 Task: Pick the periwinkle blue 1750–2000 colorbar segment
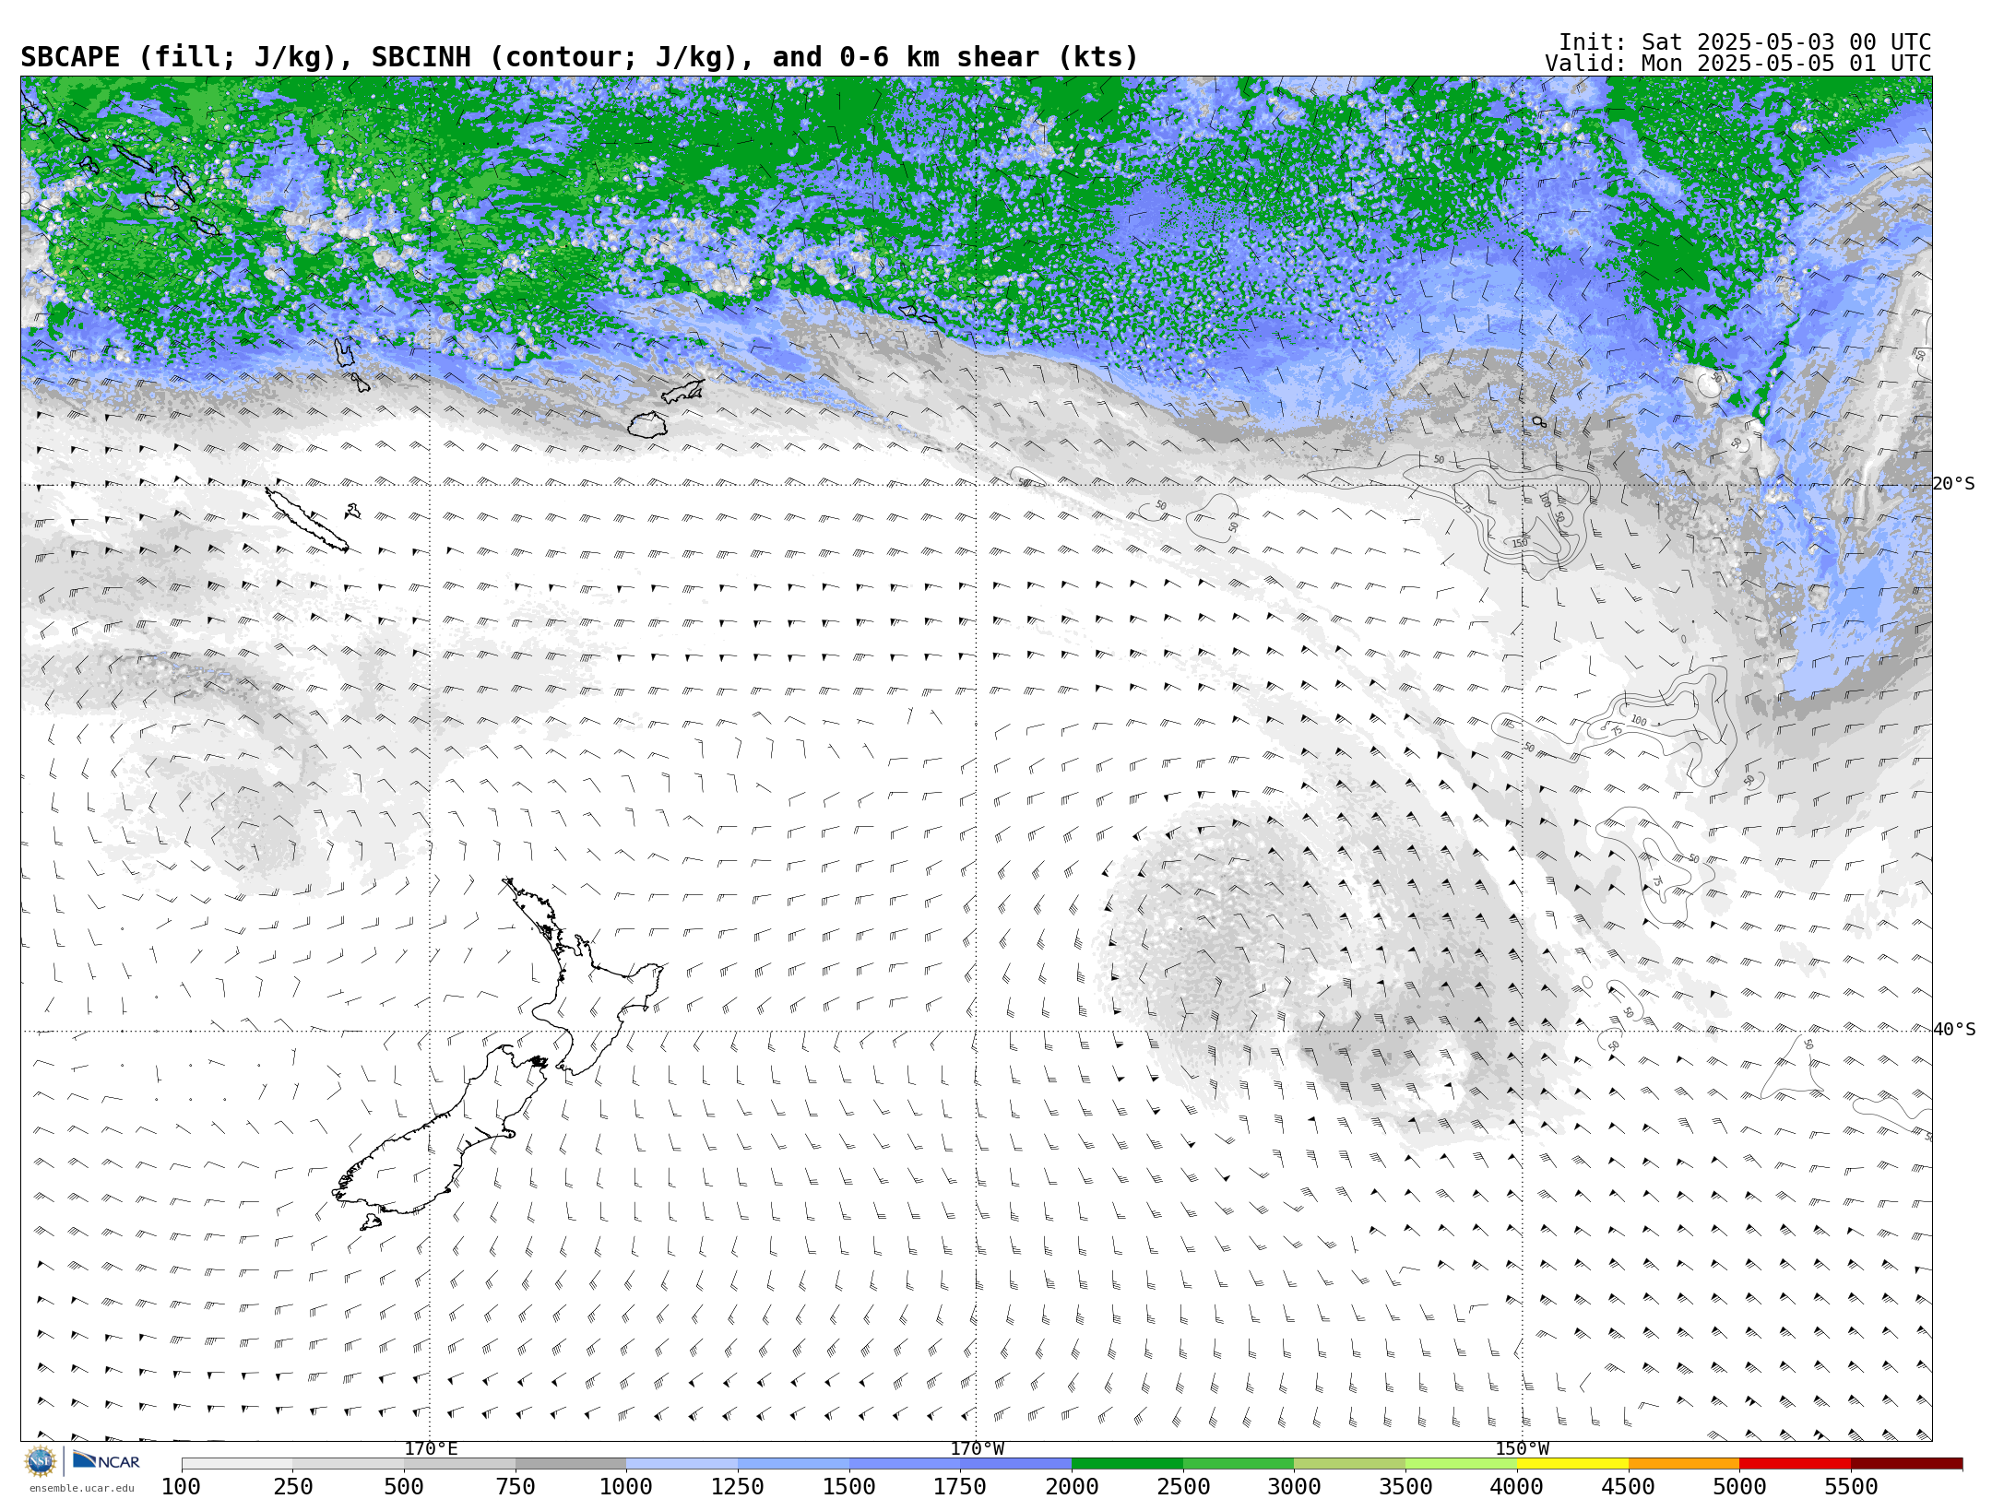(x=1015, y=1464)
